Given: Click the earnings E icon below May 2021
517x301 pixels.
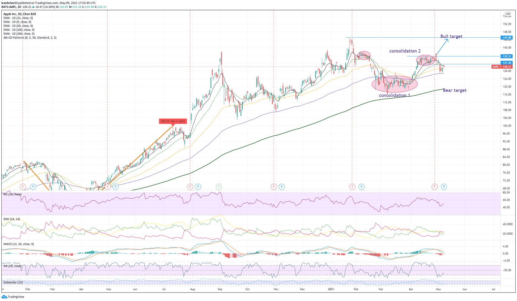Looking at the screenshot, I should point(435,186).
